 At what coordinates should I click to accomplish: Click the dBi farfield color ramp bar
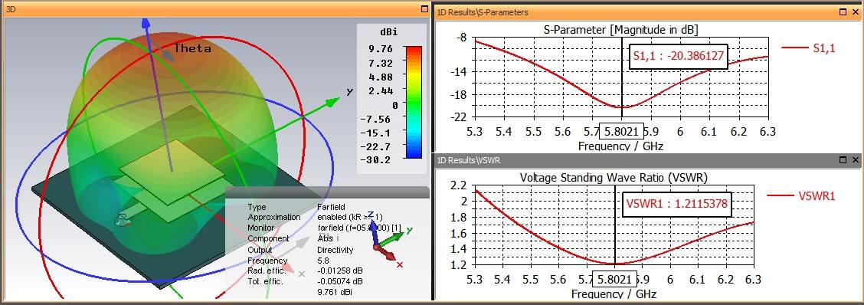pyautogui.click(x=414, y=103)
